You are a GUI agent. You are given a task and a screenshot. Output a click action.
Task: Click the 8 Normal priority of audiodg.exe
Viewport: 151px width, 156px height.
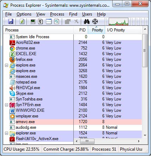(x=110, y=127)
